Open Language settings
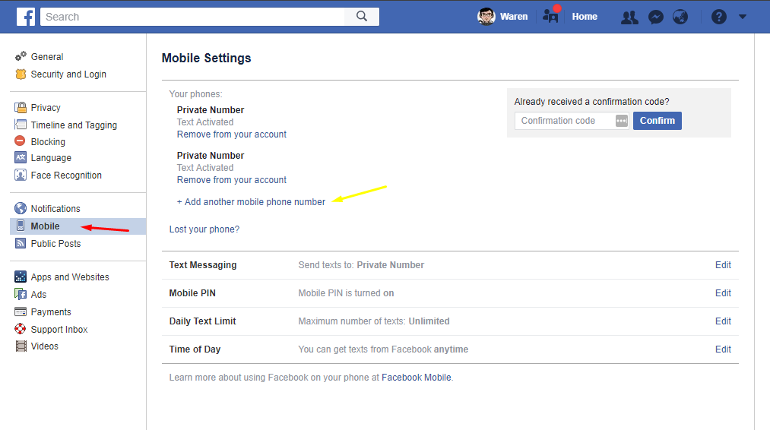The height and width of the screenshot is (430, 770). pyautogui.click(x=51, y=157)
